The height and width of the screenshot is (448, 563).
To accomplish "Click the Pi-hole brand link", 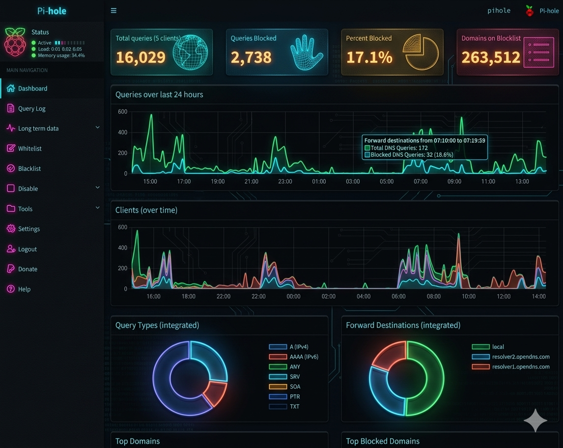I will [x=52, y=10].
